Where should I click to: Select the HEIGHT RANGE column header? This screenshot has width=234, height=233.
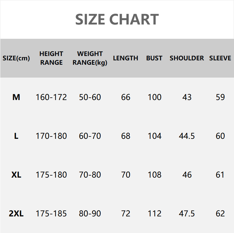pyautogui.click(x=51, y=58)
